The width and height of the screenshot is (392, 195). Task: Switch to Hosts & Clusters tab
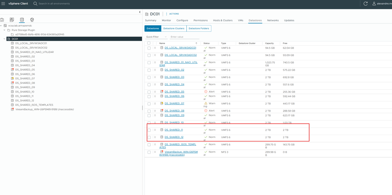(223, 20)
